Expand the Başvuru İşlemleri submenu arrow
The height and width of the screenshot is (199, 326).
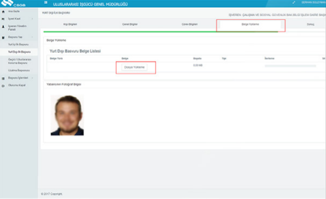coord(32,78)
